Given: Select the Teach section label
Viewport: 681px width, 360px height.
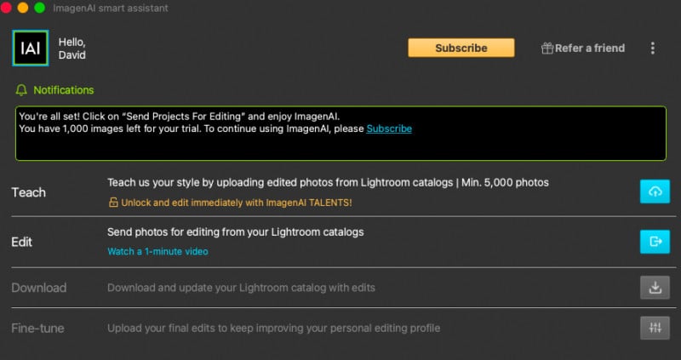Looking at the screenshot, I should point(28,192).
